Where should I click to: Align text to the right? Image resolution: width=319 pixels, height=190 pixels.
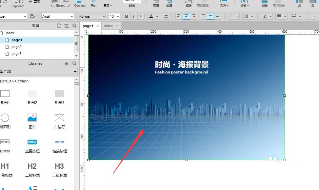(x=193, y=16)
